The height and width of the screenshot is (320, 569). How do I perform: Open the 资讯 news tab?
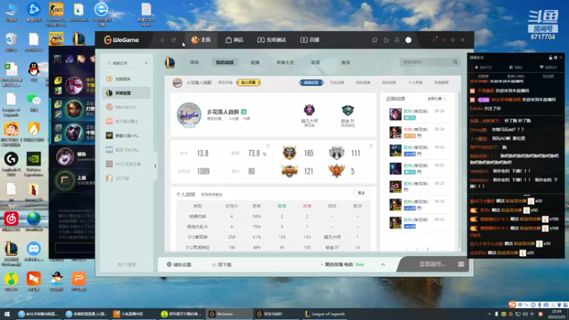tap(194, 63)
